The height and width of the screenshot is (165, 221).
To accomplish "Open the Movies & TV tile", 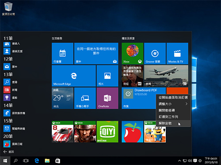I will [x=177, y=53].
